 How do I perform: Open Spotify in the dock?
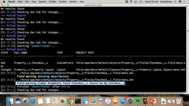(138, 101)
